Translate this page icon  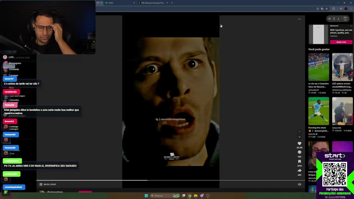click(322, 9)
